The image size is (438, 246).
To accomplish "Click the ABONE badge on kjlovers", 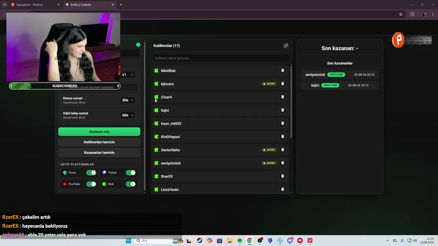I will (269, 84).
